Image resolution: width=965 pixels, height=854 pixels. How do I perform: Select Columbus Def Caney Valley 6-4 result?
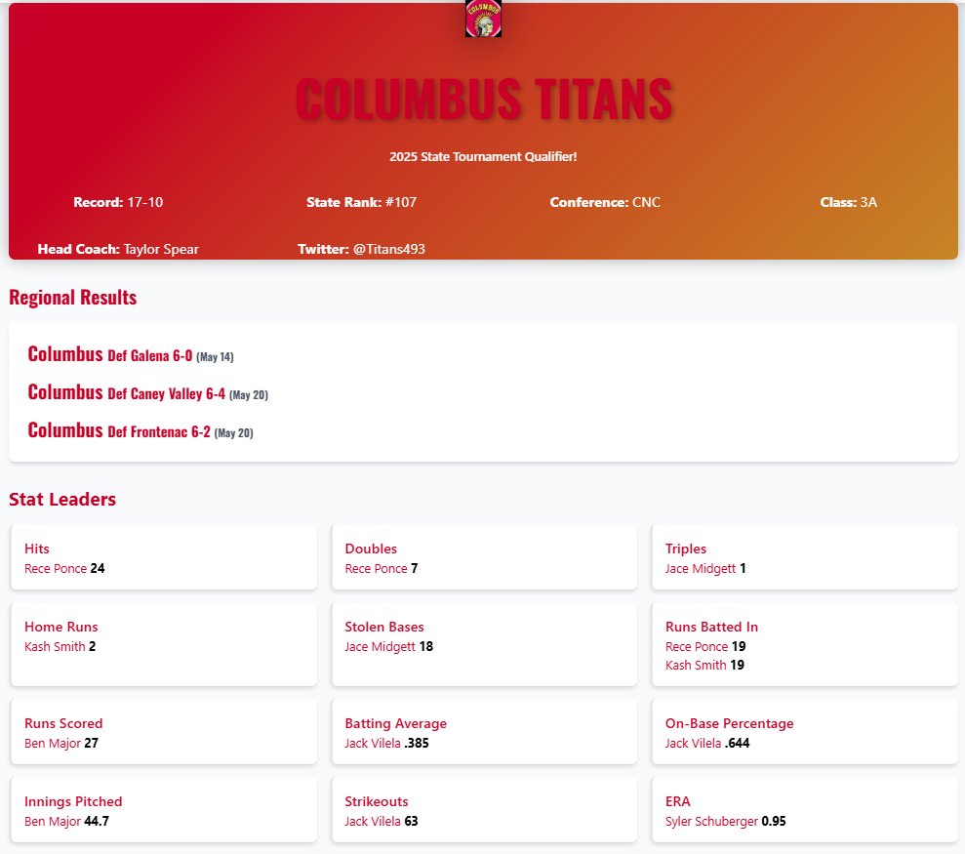[147, 392]
